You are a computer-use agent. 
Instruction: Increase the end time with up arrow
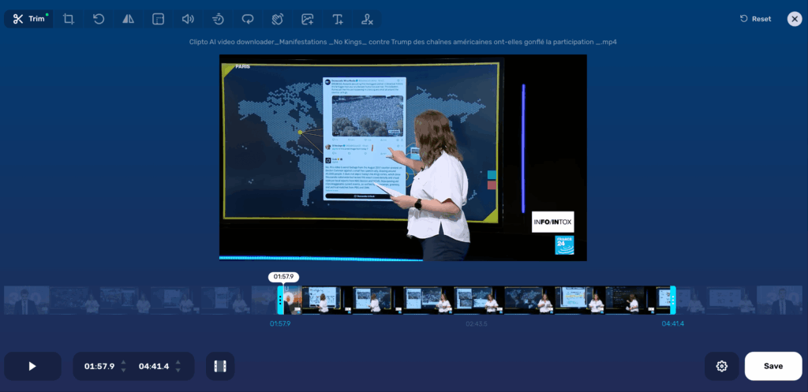click(x=178, y=363)
